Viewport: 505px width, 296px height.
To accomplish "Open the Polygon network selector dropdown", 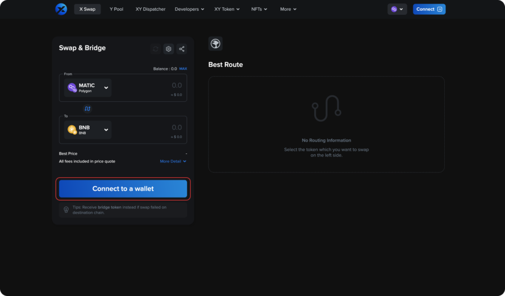I will coord(397,9).
